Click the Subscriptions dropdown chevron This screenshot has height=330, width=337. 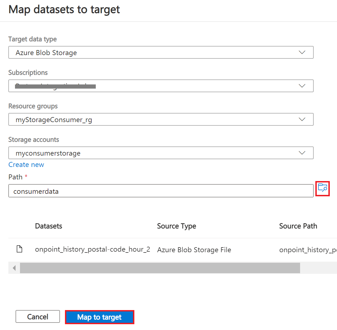pos(302,86)
